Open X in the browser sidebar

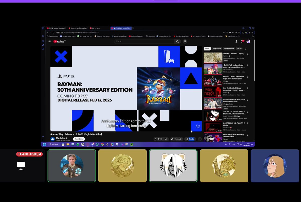[x=43, y=49]
